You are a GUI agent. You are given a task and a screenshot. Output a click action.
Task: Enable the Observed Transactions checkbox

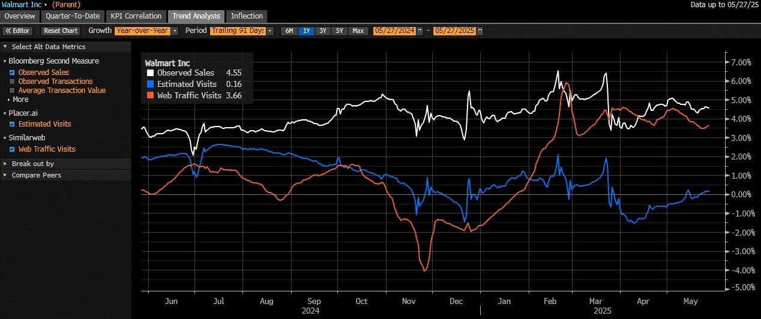(x=12, y=82)
